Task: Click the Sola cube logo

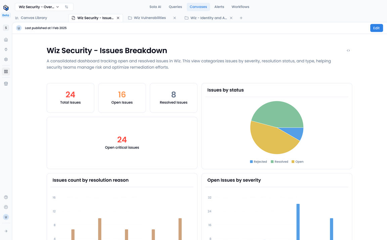Action: [6, 8]
